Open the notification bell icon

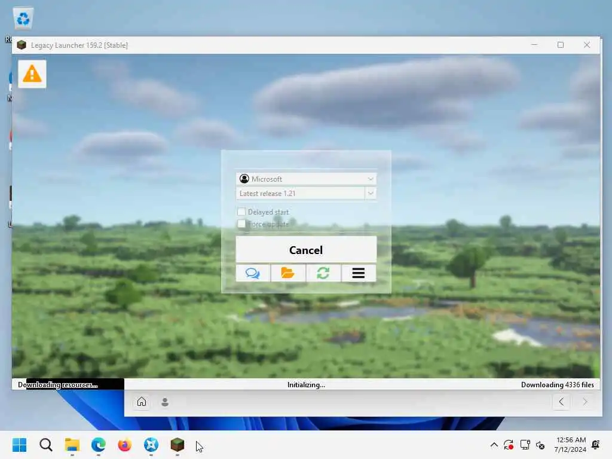coord(596,445)
